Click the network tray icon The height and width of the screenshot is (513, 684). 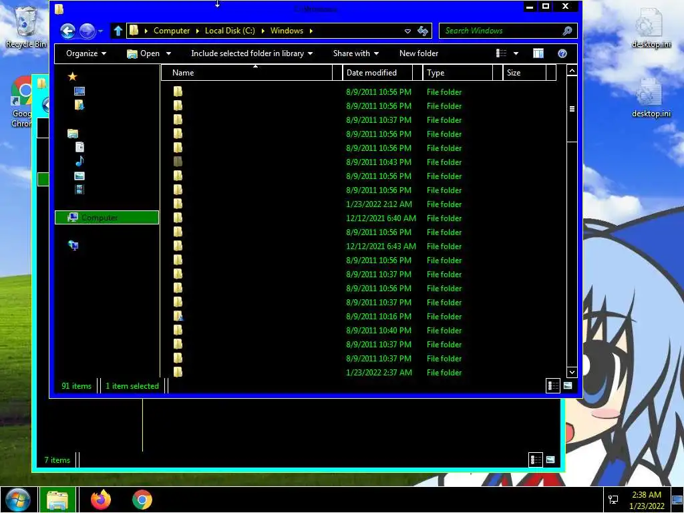tap(613, 500)
